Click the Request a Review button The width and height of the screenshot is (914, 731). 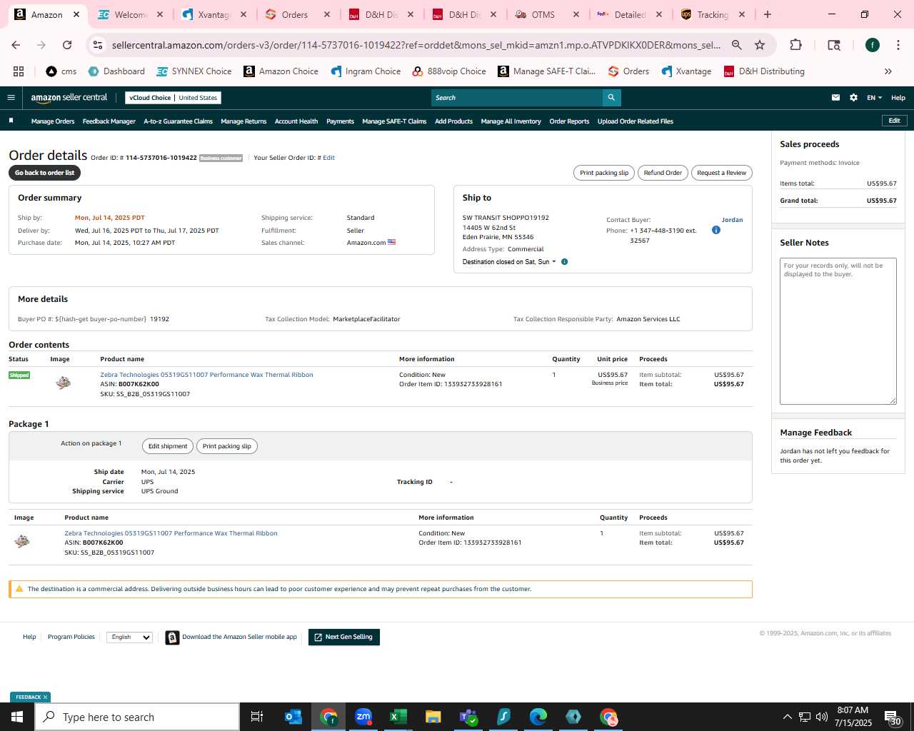[721, 173]
